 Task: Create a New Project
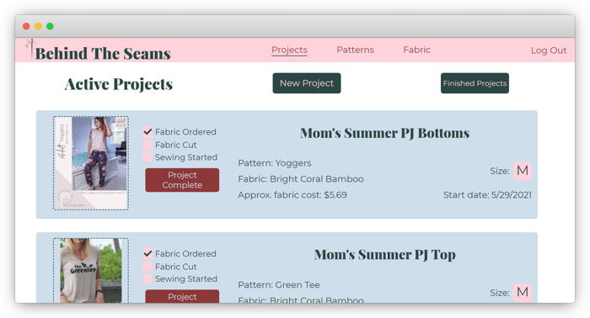point(307,83)
